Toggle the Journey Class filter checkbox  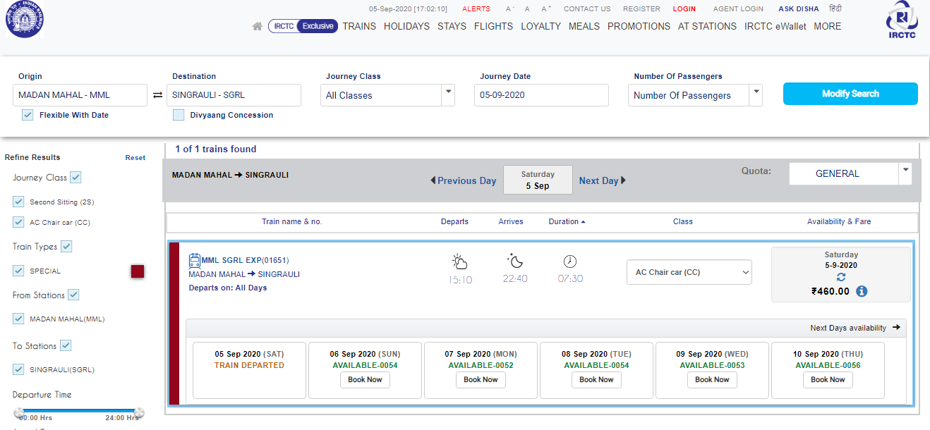coord(76,177)
